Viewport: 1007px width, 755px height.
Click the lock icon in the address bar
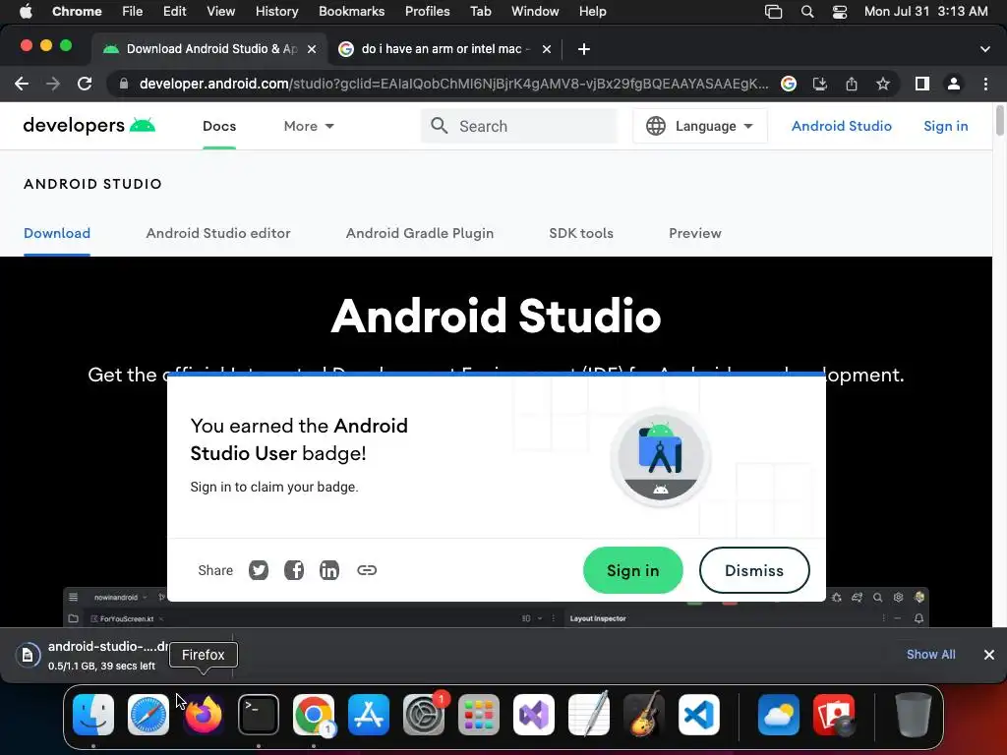pyautogui.click(x=123, y=84)
